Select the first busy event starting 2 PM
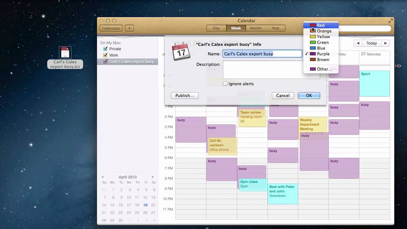This screenshot has width=407, height=229. click(x=191, y=129)
